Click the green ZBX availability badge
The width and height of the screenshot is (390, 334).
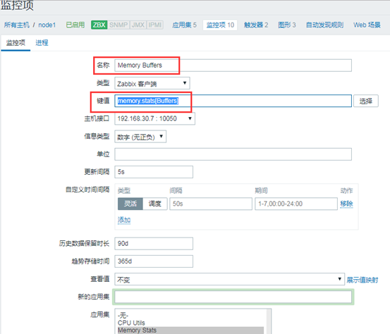[x=99, y=25]
